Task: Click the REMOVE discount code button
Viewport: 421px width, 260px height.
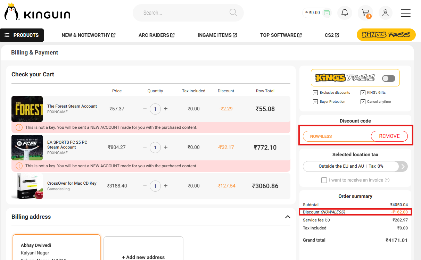Action: (389, 136)
